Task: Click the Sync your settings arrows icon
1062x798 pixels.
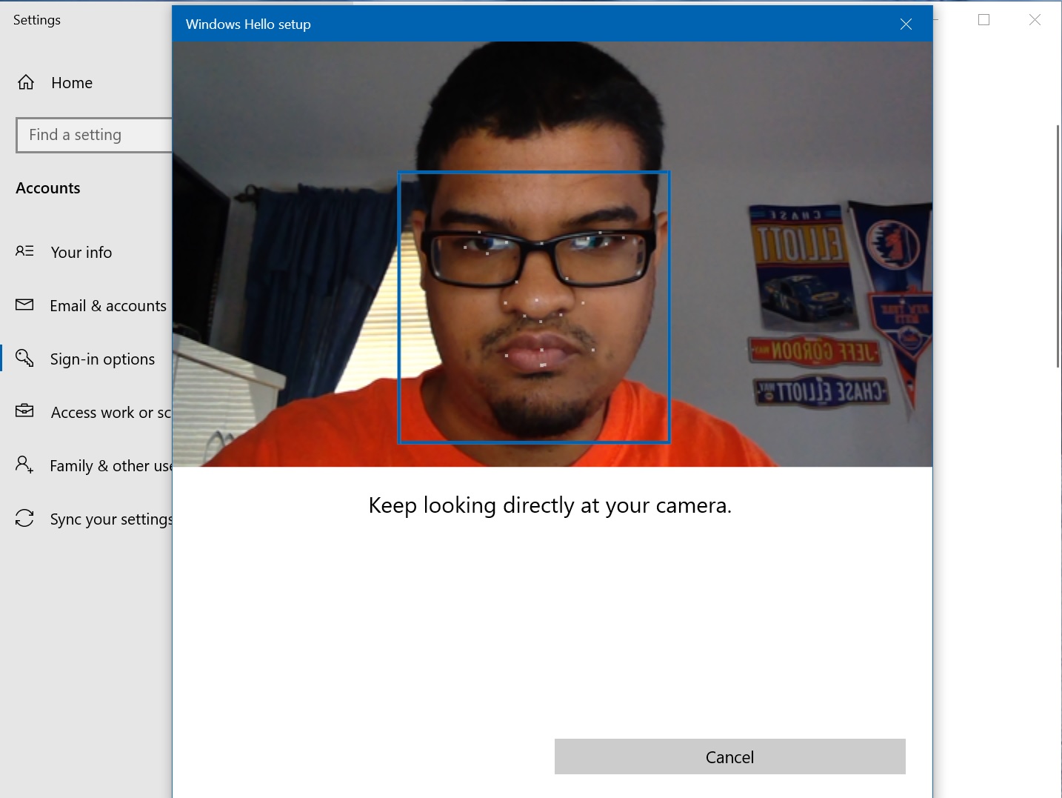Action: pos(24,518)
